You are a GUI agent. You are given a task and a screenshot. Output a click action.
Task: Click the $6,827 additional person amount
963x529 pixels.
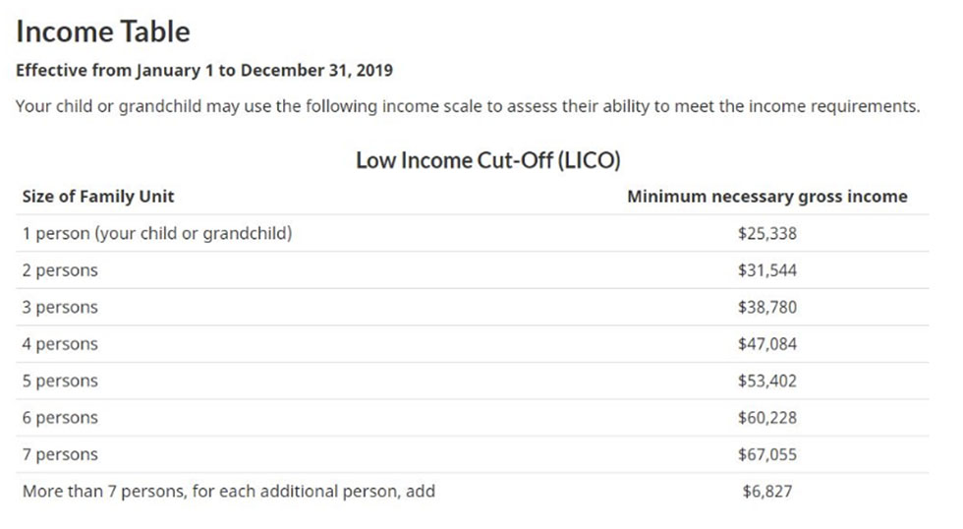tap(767, 492)
